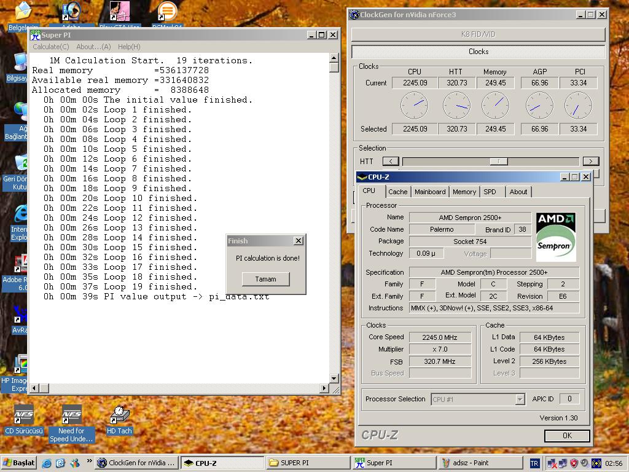Click the Instructions field listing MMX, SSE
This screenshot has height=472, width=629.
pos(494,309)
